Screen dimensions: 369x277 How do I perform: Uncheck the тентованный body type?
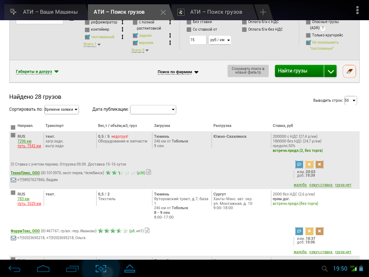coord(87,37)
